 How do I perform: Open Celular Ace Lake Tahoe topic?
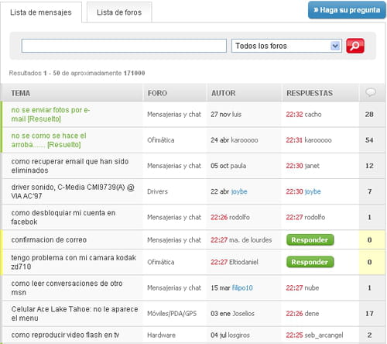[74, 314]
